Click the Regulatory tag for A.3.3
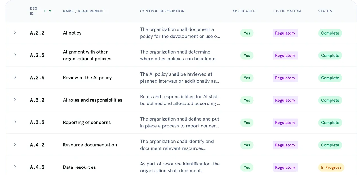362x175 pixels. [285, 123]
